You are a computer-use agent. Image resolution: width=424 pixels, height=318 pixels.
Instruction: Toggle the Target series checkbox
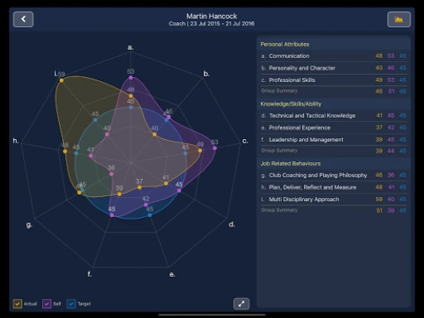click(71, 304)
